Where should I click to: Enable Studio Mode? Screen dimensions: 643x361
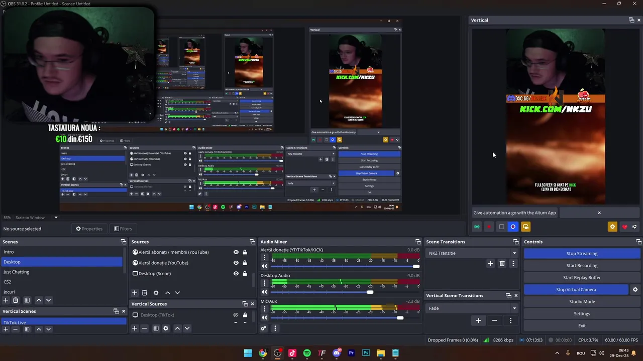click(582, 302)
